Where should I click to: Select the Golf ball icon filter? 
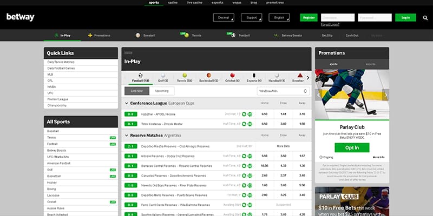tap(162, 76)
